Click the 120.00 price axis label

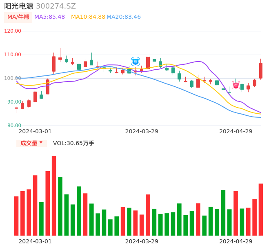pos(13,31)
